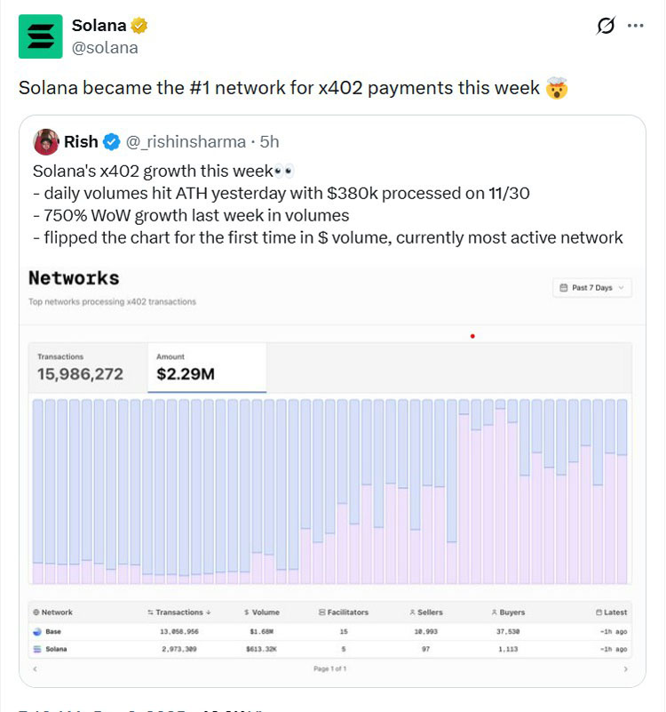666x712 pixels.
Task: Open the Past 7 Days time range dropdown
Action: pos(592,288)
